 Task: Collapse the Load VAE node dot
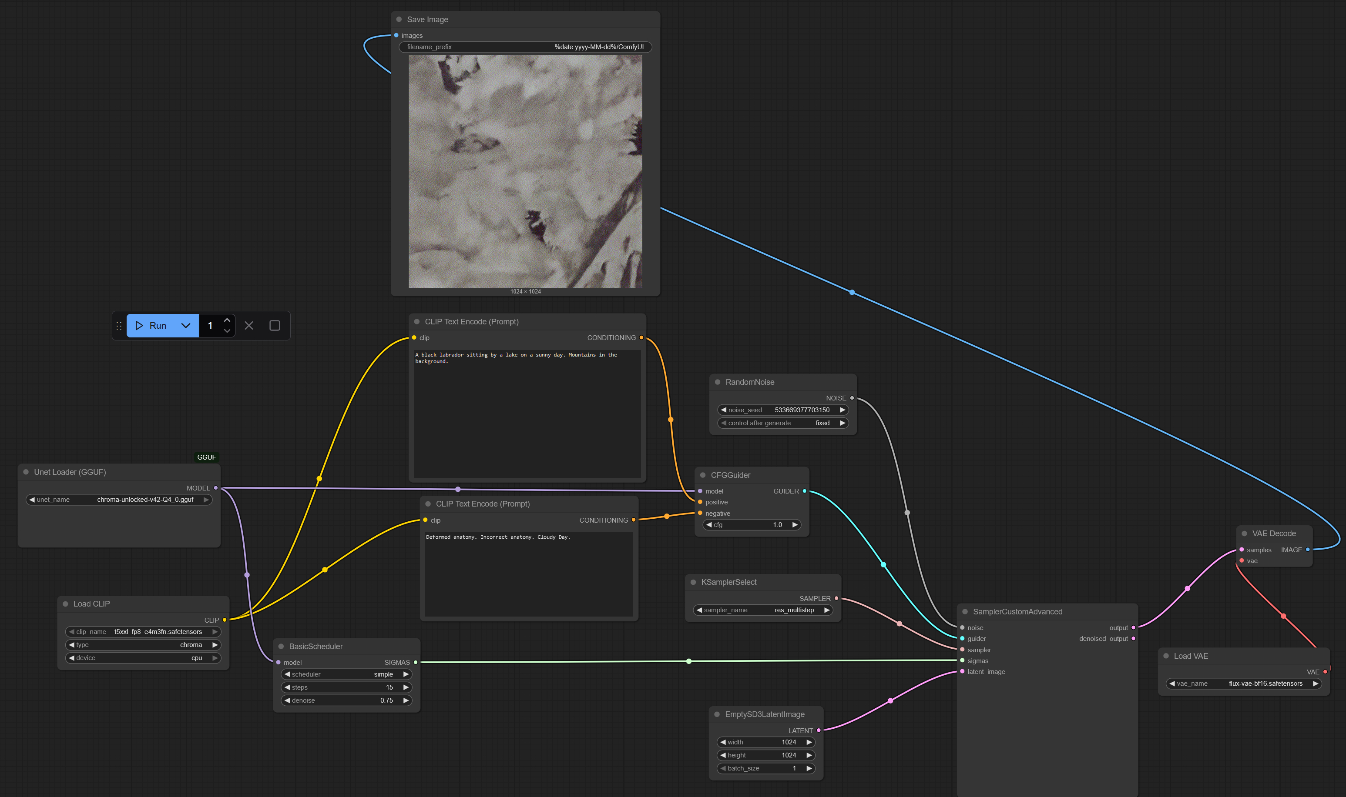[1166, 656]
